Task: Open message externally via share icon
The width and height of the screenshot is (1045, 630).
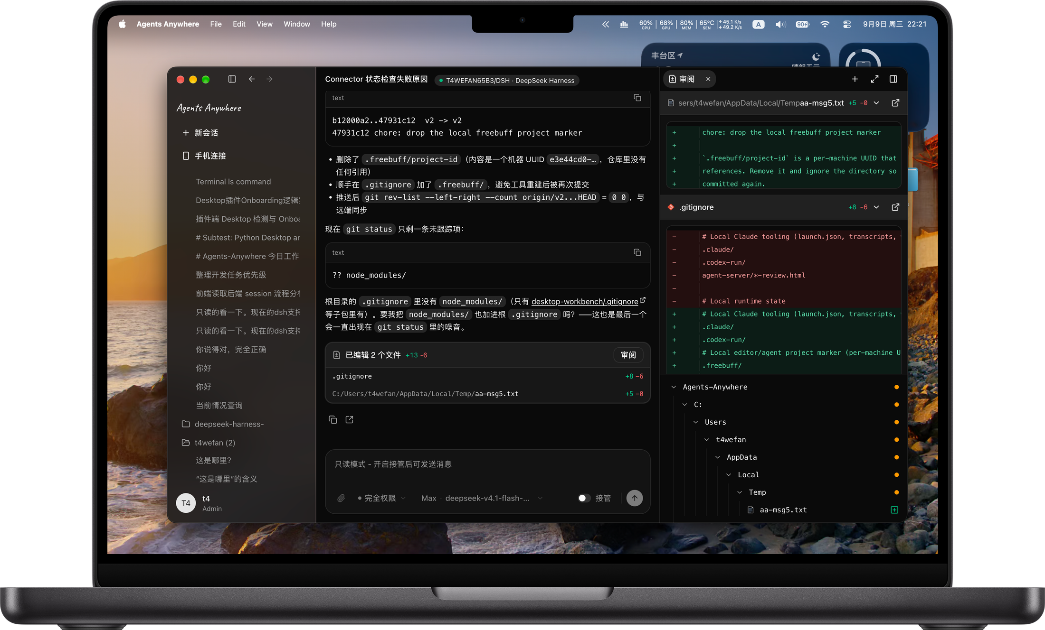Action: tap(350, 420)
